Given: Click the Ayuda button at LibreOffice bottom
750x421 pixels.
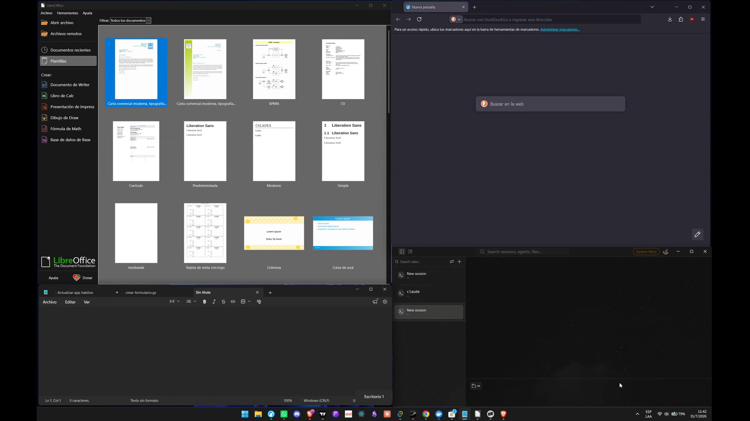Looking at the screenshot, I should (54, 278).
